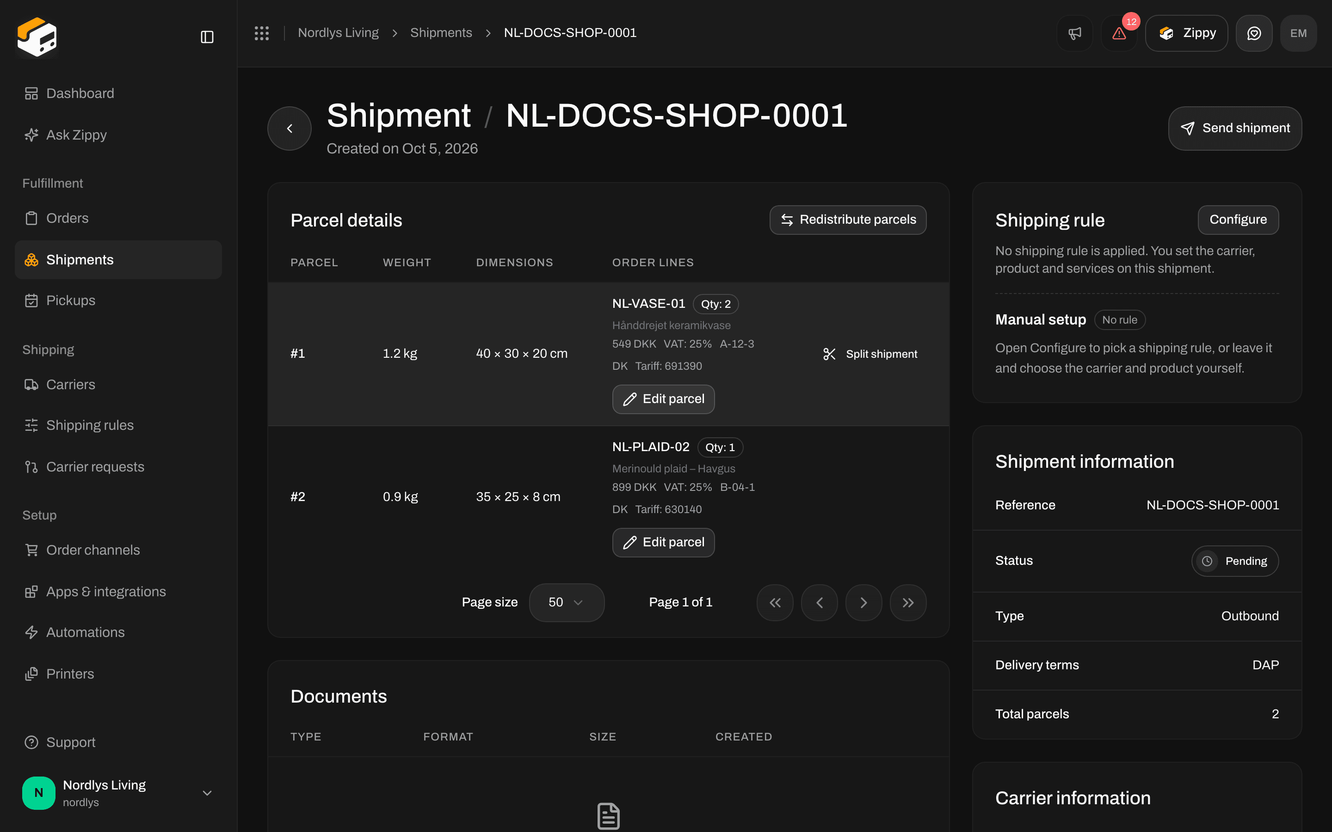
Task: Open the Zippy assistant button
Action: point(1187,33)
